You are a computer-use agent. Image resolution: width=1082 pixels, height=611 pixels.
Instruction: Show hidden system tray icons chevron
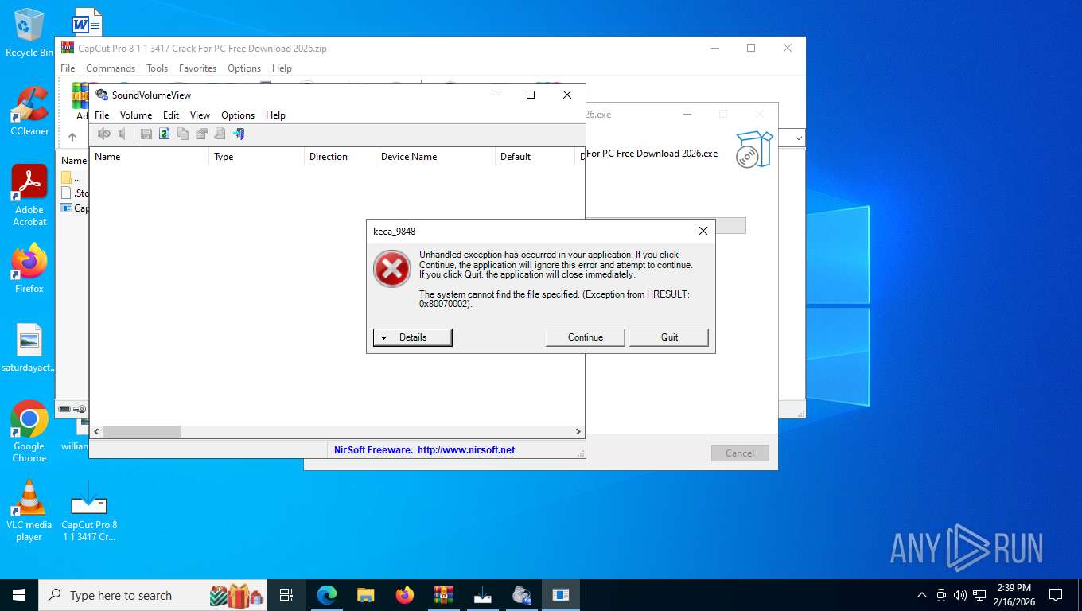(922, 595)
